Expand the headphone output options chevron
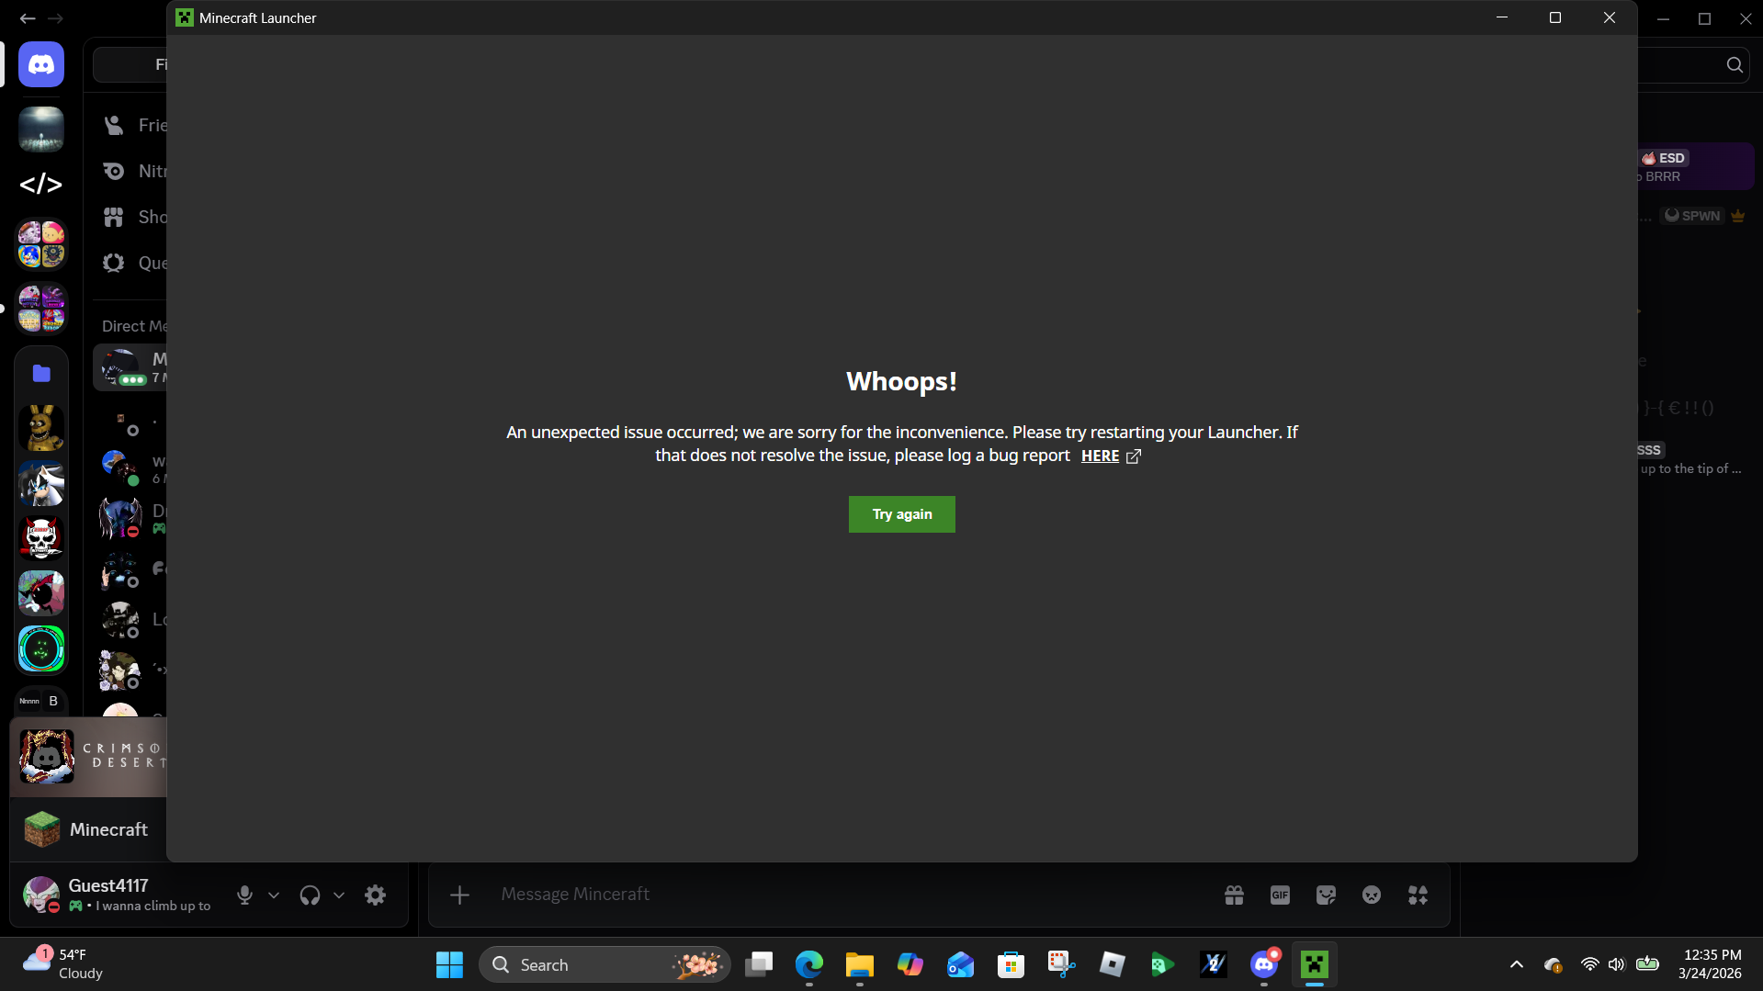The image size is (1763, 991). click(x=339, y=895)
